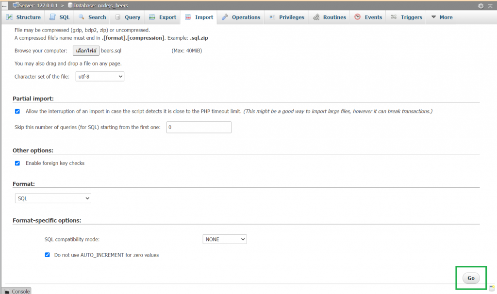The image size is (497, 294).
Task: Click the Events clock icon
Action: [x=358, y=17]
